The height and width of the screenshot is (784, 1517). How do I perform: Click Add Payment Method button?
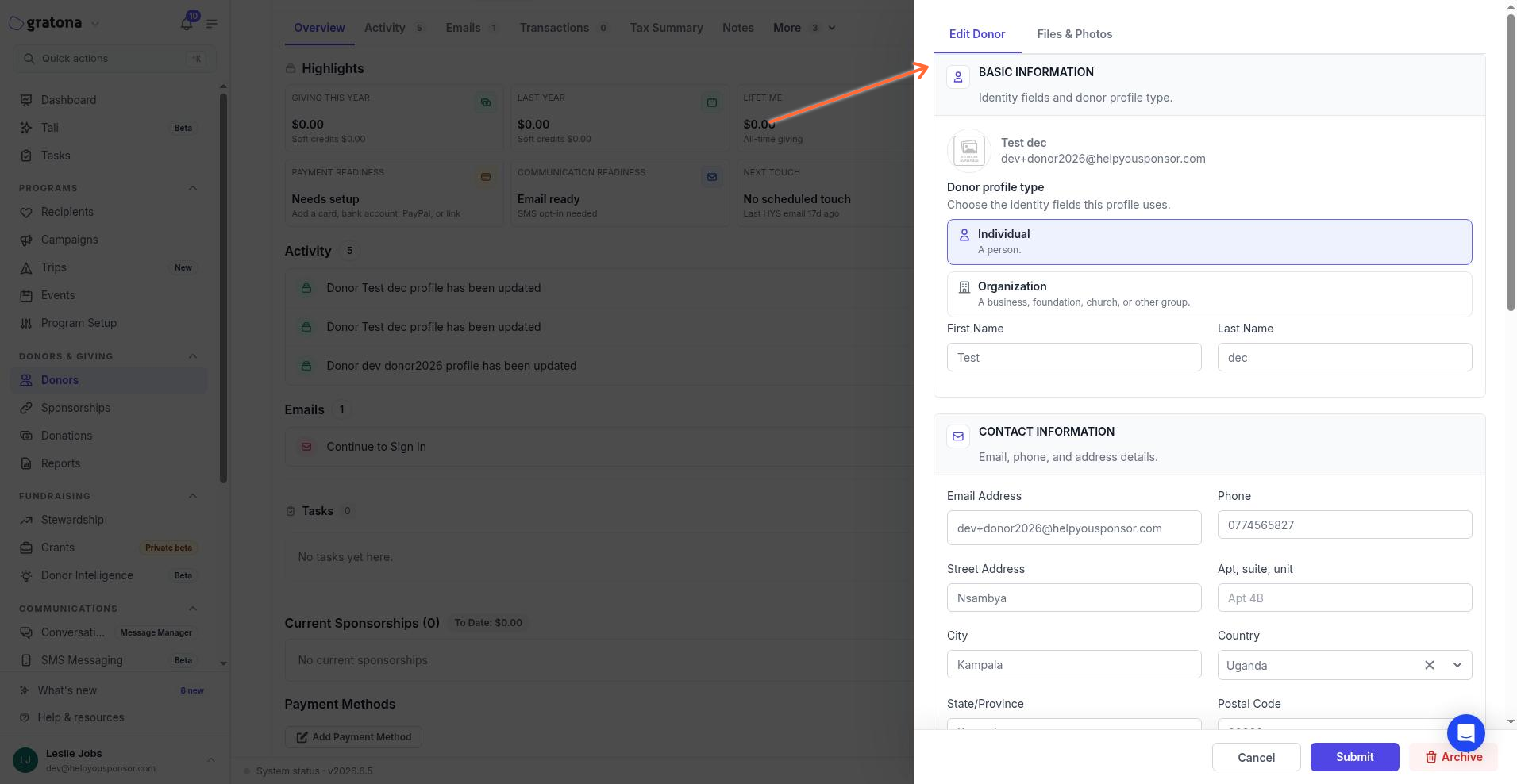353,736
